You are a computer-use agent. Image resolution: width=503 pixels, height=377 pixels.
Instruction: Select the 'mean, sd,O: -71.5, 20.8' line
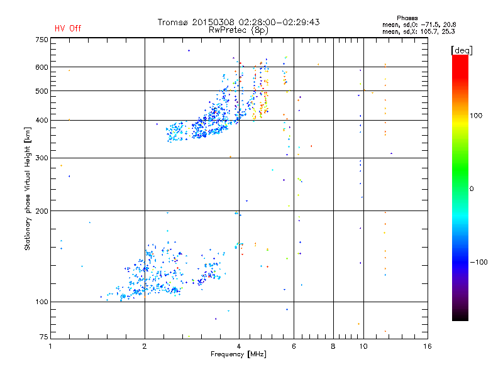click(x=419, y=25)
